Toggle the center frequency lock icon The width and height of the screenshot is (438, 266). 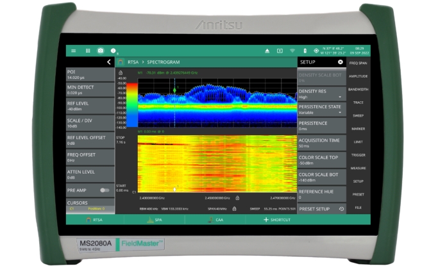point(237,198)
